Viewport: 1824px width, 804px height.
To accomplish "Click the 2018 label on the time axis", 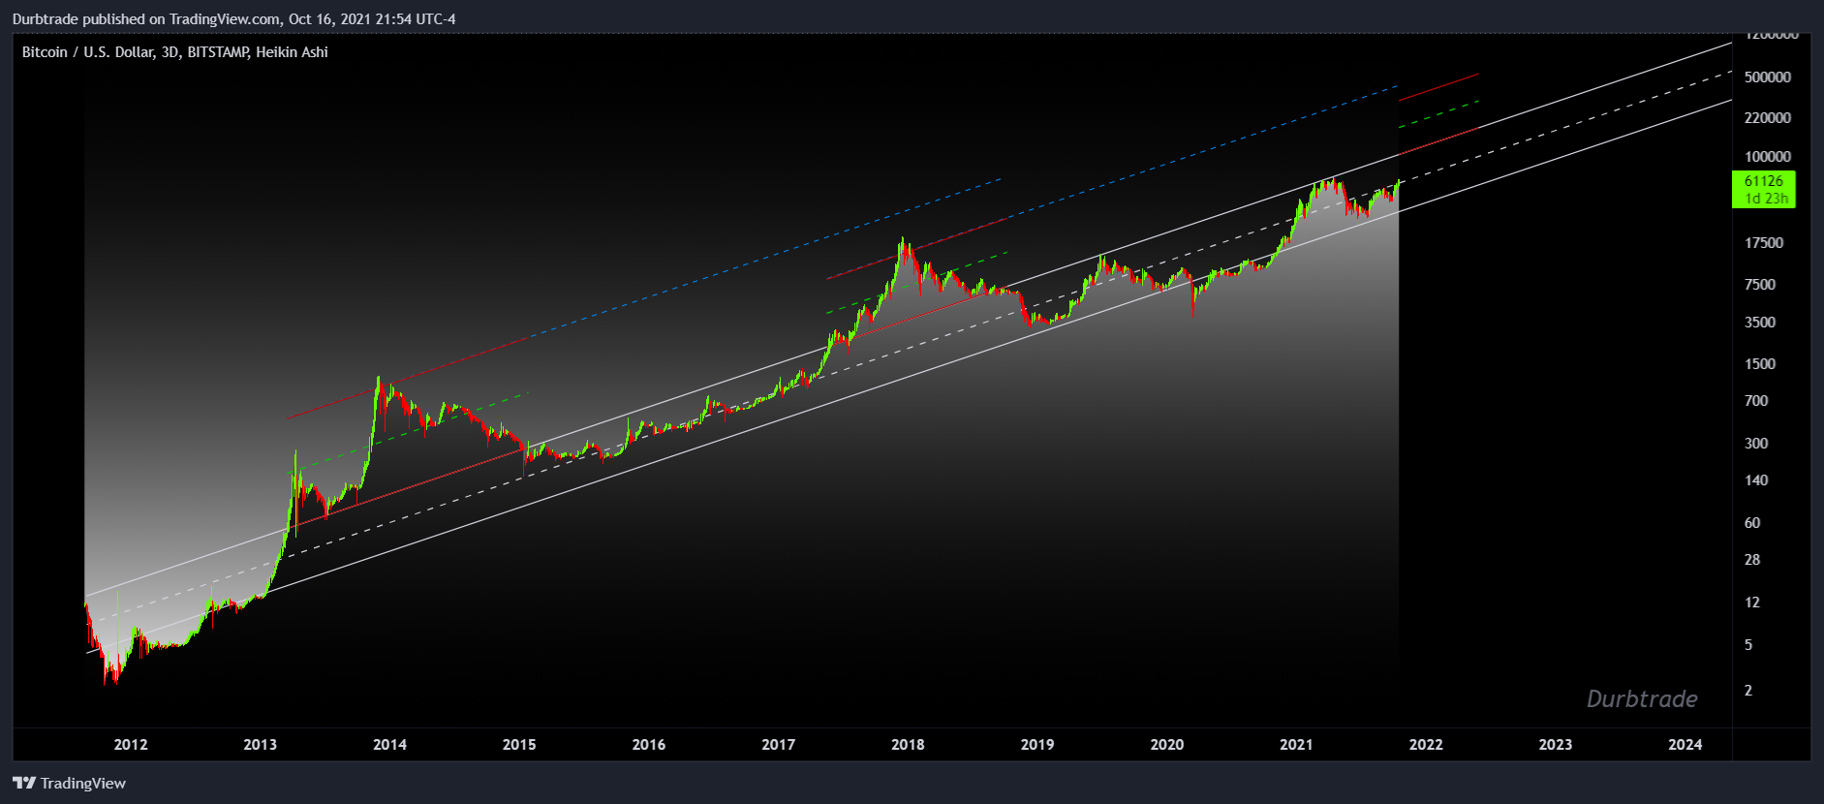I will tap(908, 745).
